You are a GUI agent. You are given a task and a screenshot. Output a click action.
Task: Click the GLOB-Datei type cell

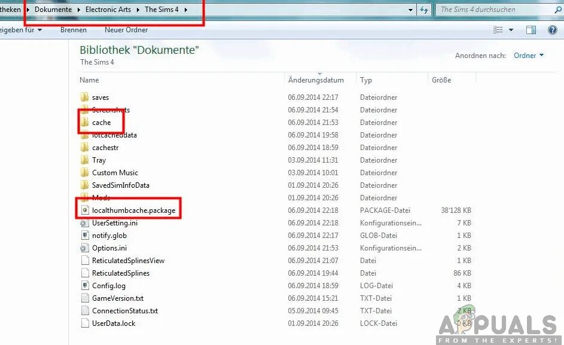[379, 235]
